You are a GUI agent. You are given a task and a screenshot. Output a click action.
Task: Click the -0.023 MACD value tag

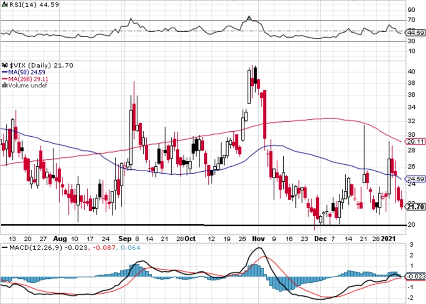pos(415,276)
